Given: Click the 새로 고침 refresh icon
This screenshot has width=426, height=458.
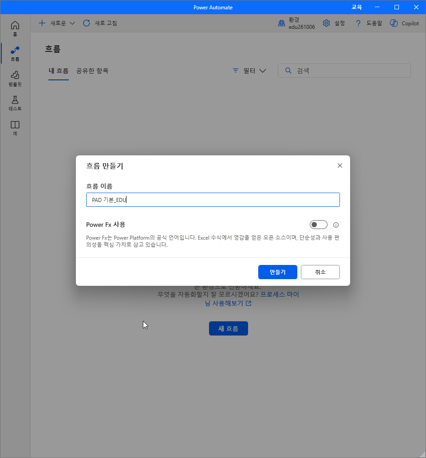Looking at the screenshot, I should pyautogui.click(x=87, y=23).
